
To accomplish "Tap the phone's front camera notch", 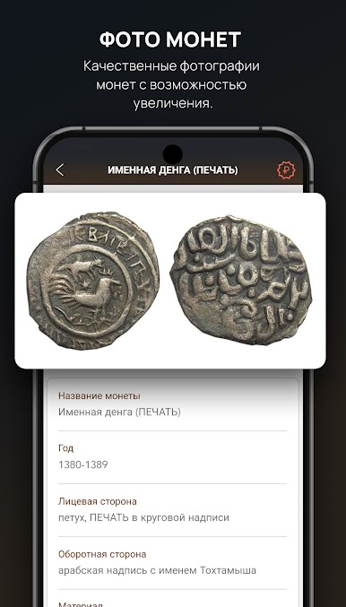I will point(173,154).
